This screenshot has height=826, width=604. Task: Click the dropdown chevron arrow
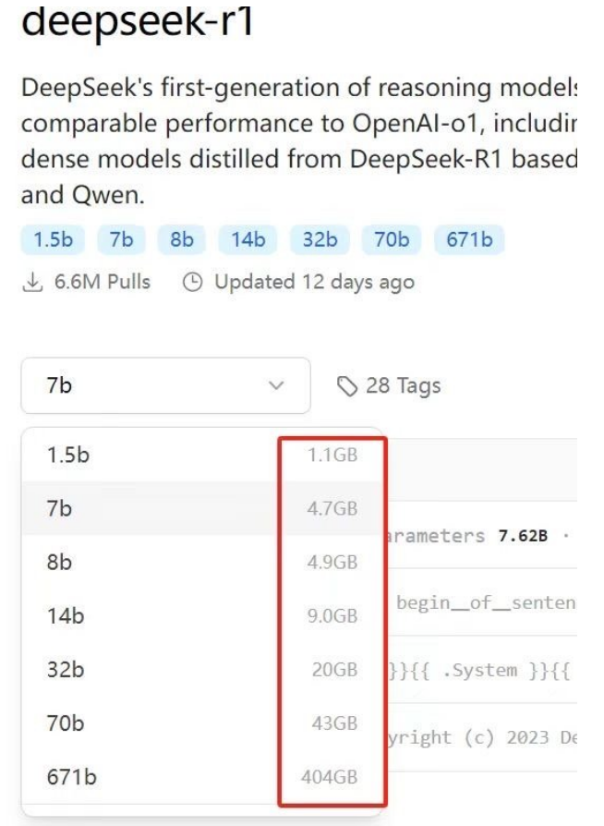(x=275, y=386)
